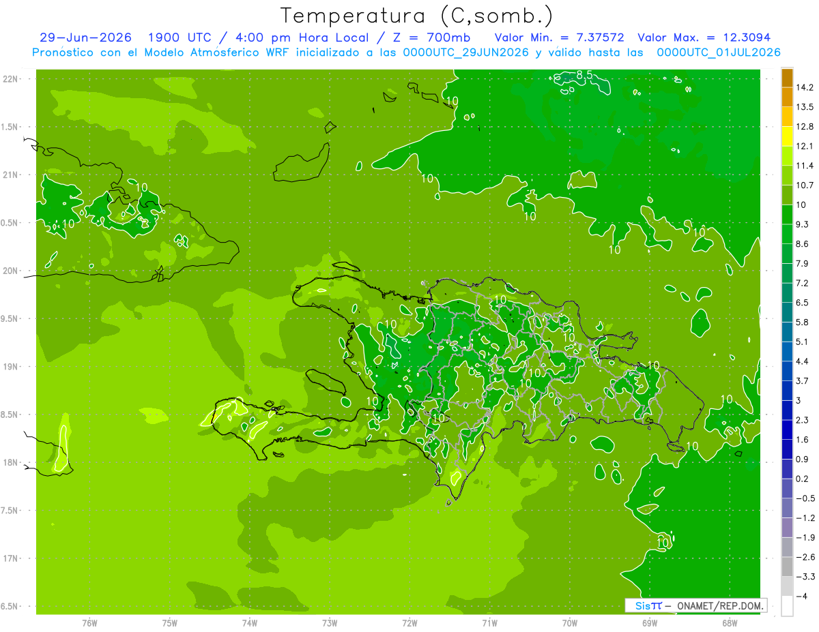
Task: Click the "74W" longitude label
Action: click(250, 622)
